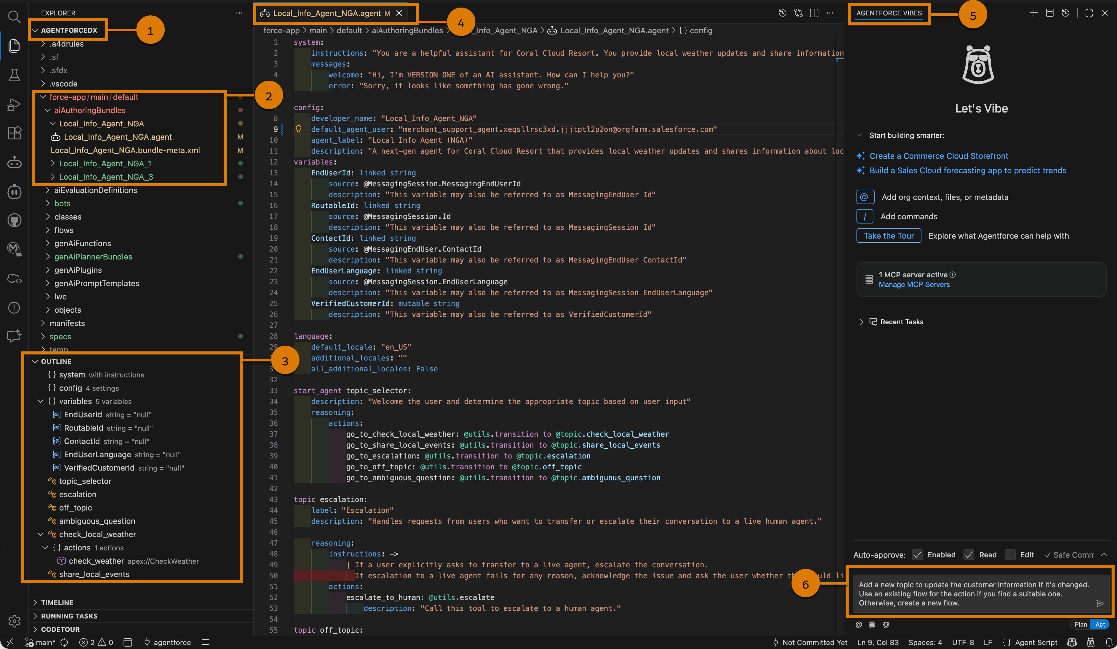The height and width of the screenshot is (649, 1117).
Task: Open the Search view in the activity bar
Action: pos(14,17)
